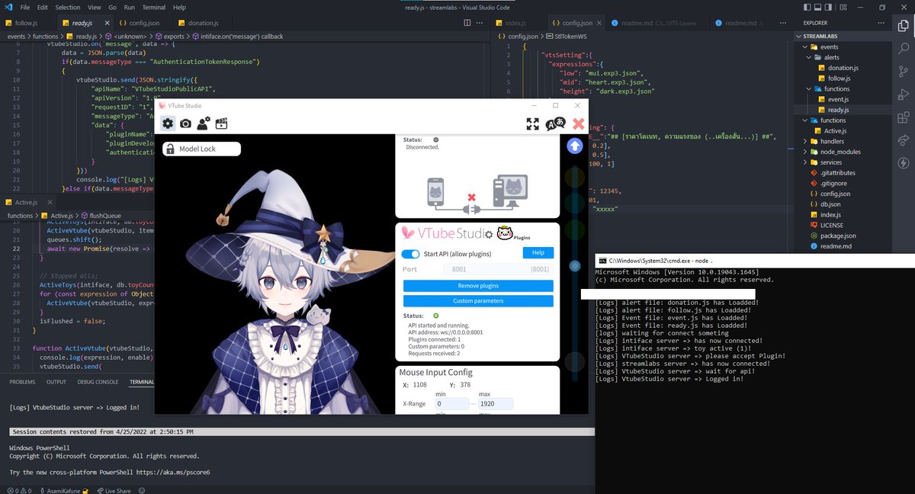Image resolution: width=915 pixels, height=494 pixels.
Task: Open the Terminal menu in menu bar
Action: click(x=153, y=7)
